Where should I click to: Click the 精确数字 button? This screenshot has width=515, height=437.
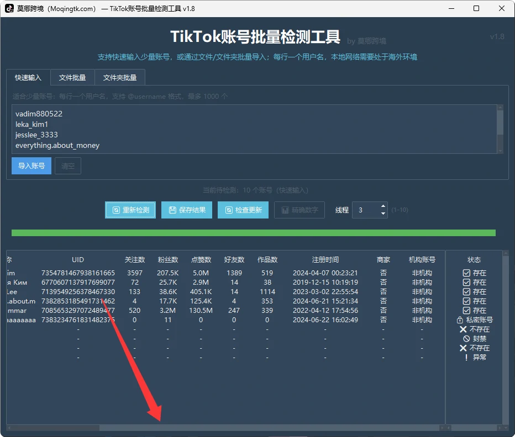[x=299, y=210]
